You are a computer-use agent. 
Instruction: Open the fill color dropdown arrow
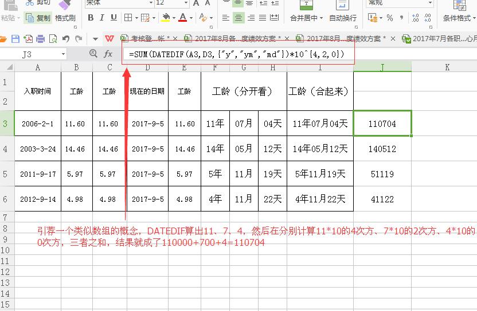click(x=174, y=18)
